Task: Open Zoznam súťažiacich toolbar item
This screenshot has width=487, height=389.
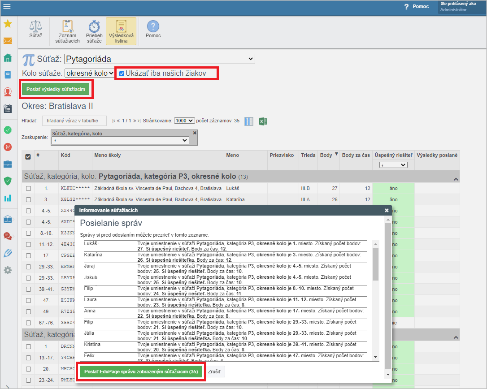Action: 67,31
